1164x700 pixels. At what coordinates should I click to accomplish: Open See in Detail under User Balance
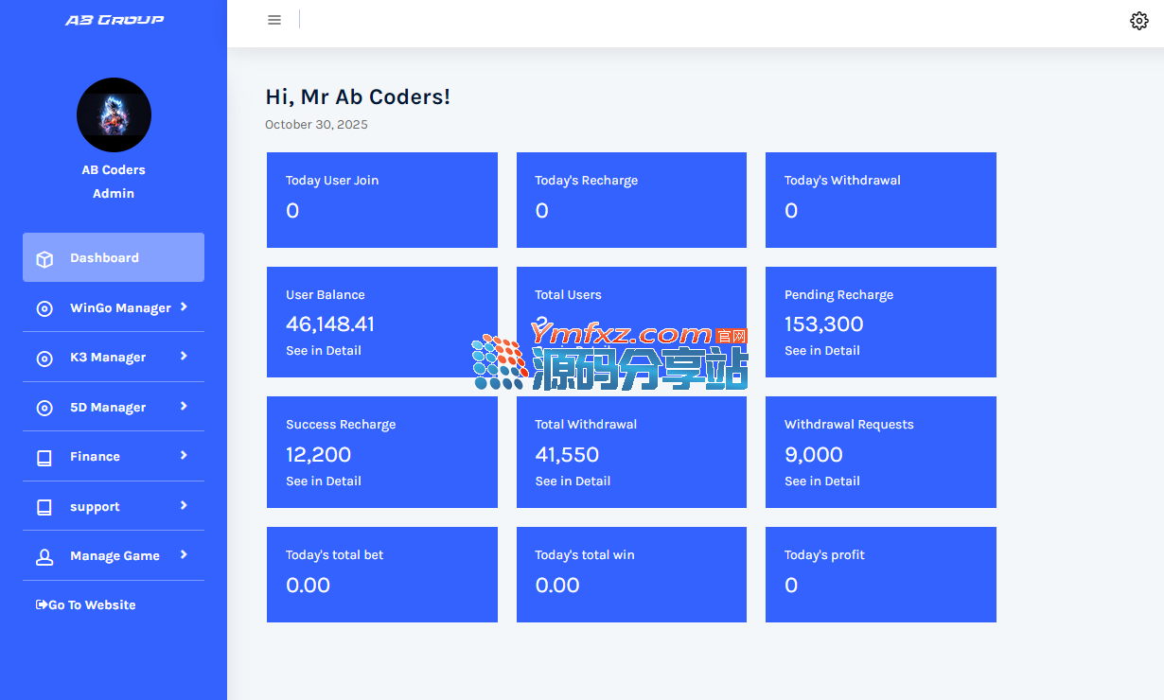pyautogui.click(x=324, y=351)
